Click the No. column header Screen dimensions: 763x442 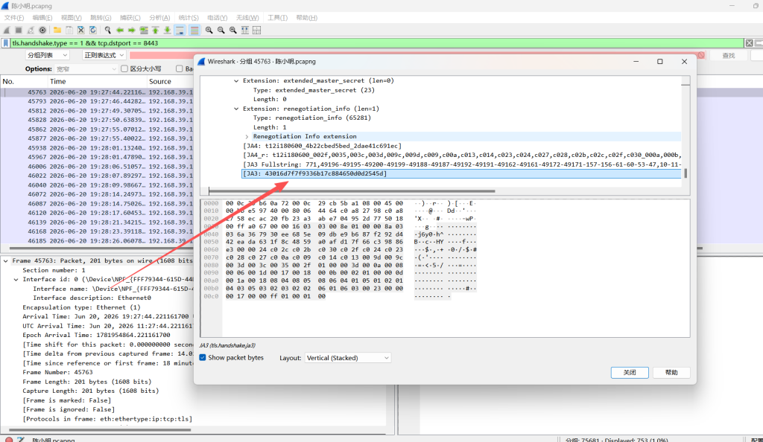(x=24, y=82)
